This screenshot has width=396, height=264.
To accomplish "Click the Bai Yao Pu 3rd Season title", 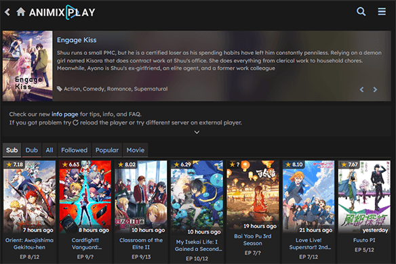I will (252, 240).
